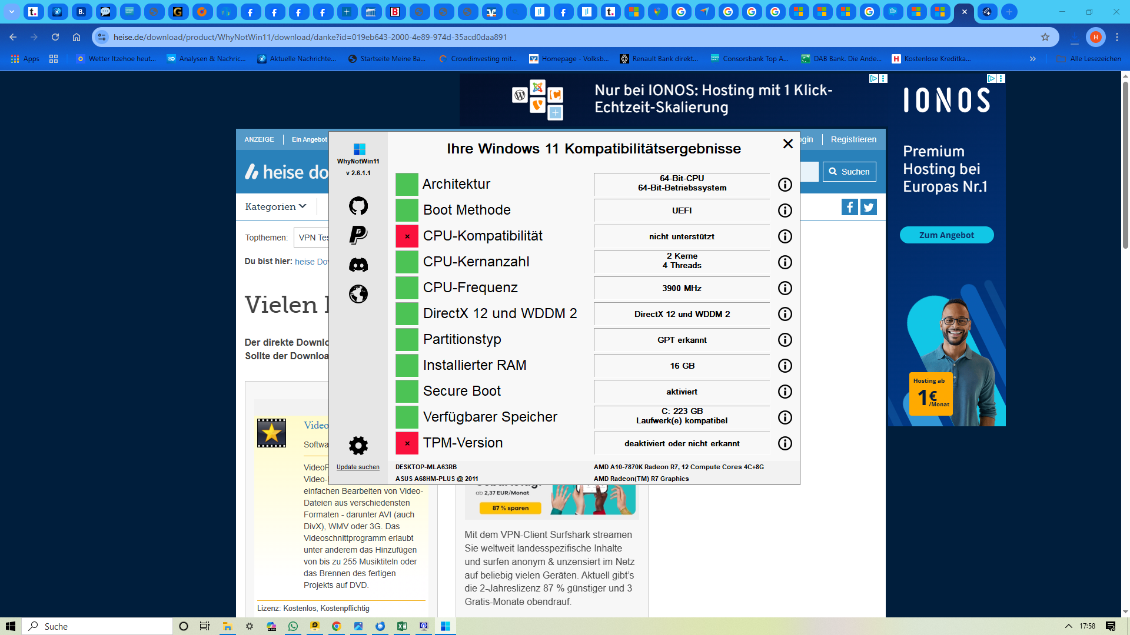Screen dimensions: 1130x635
Task: Open the Discord icon in sidebar
Action: click(358, 265)
